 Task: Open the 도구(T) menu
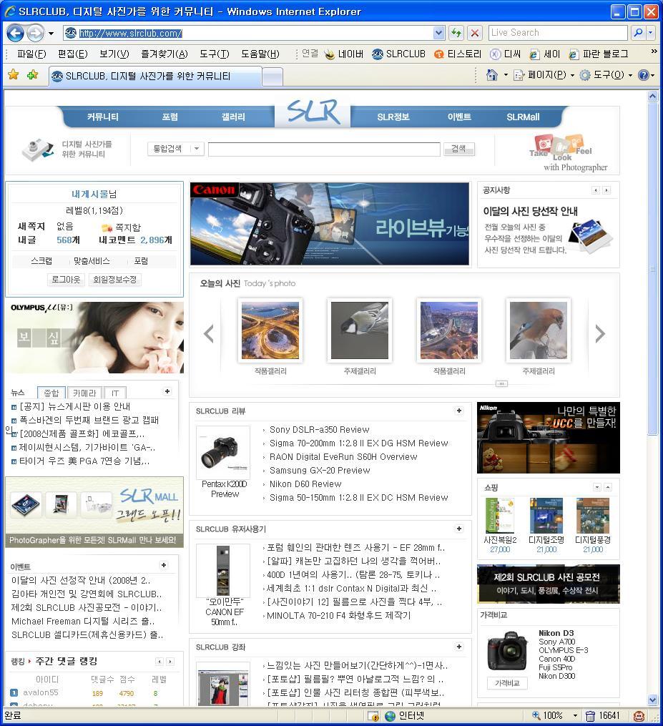[x=215, y=54]
